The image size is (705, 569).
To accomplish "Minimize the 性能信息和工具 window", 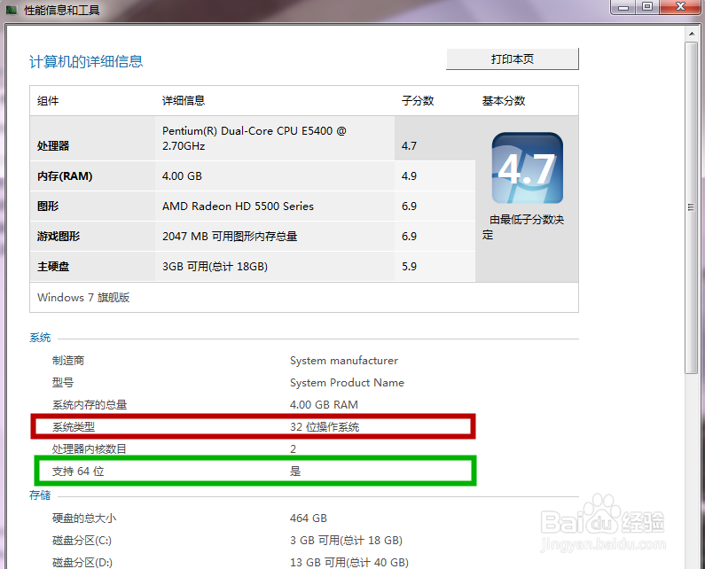I will (x=623, y=7).
